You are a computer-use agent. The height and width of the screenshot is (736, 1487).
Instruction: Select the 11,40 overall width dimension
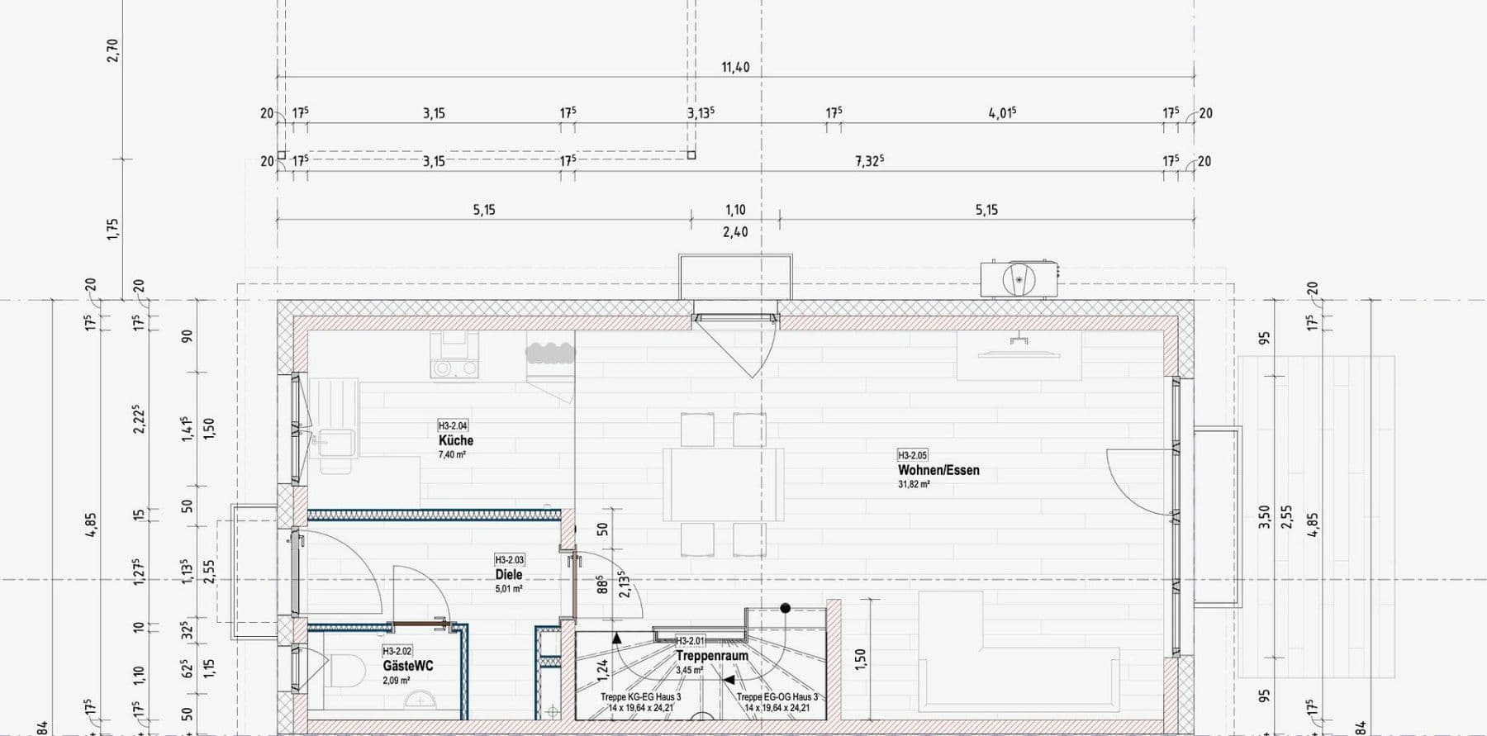click(735, 67)
